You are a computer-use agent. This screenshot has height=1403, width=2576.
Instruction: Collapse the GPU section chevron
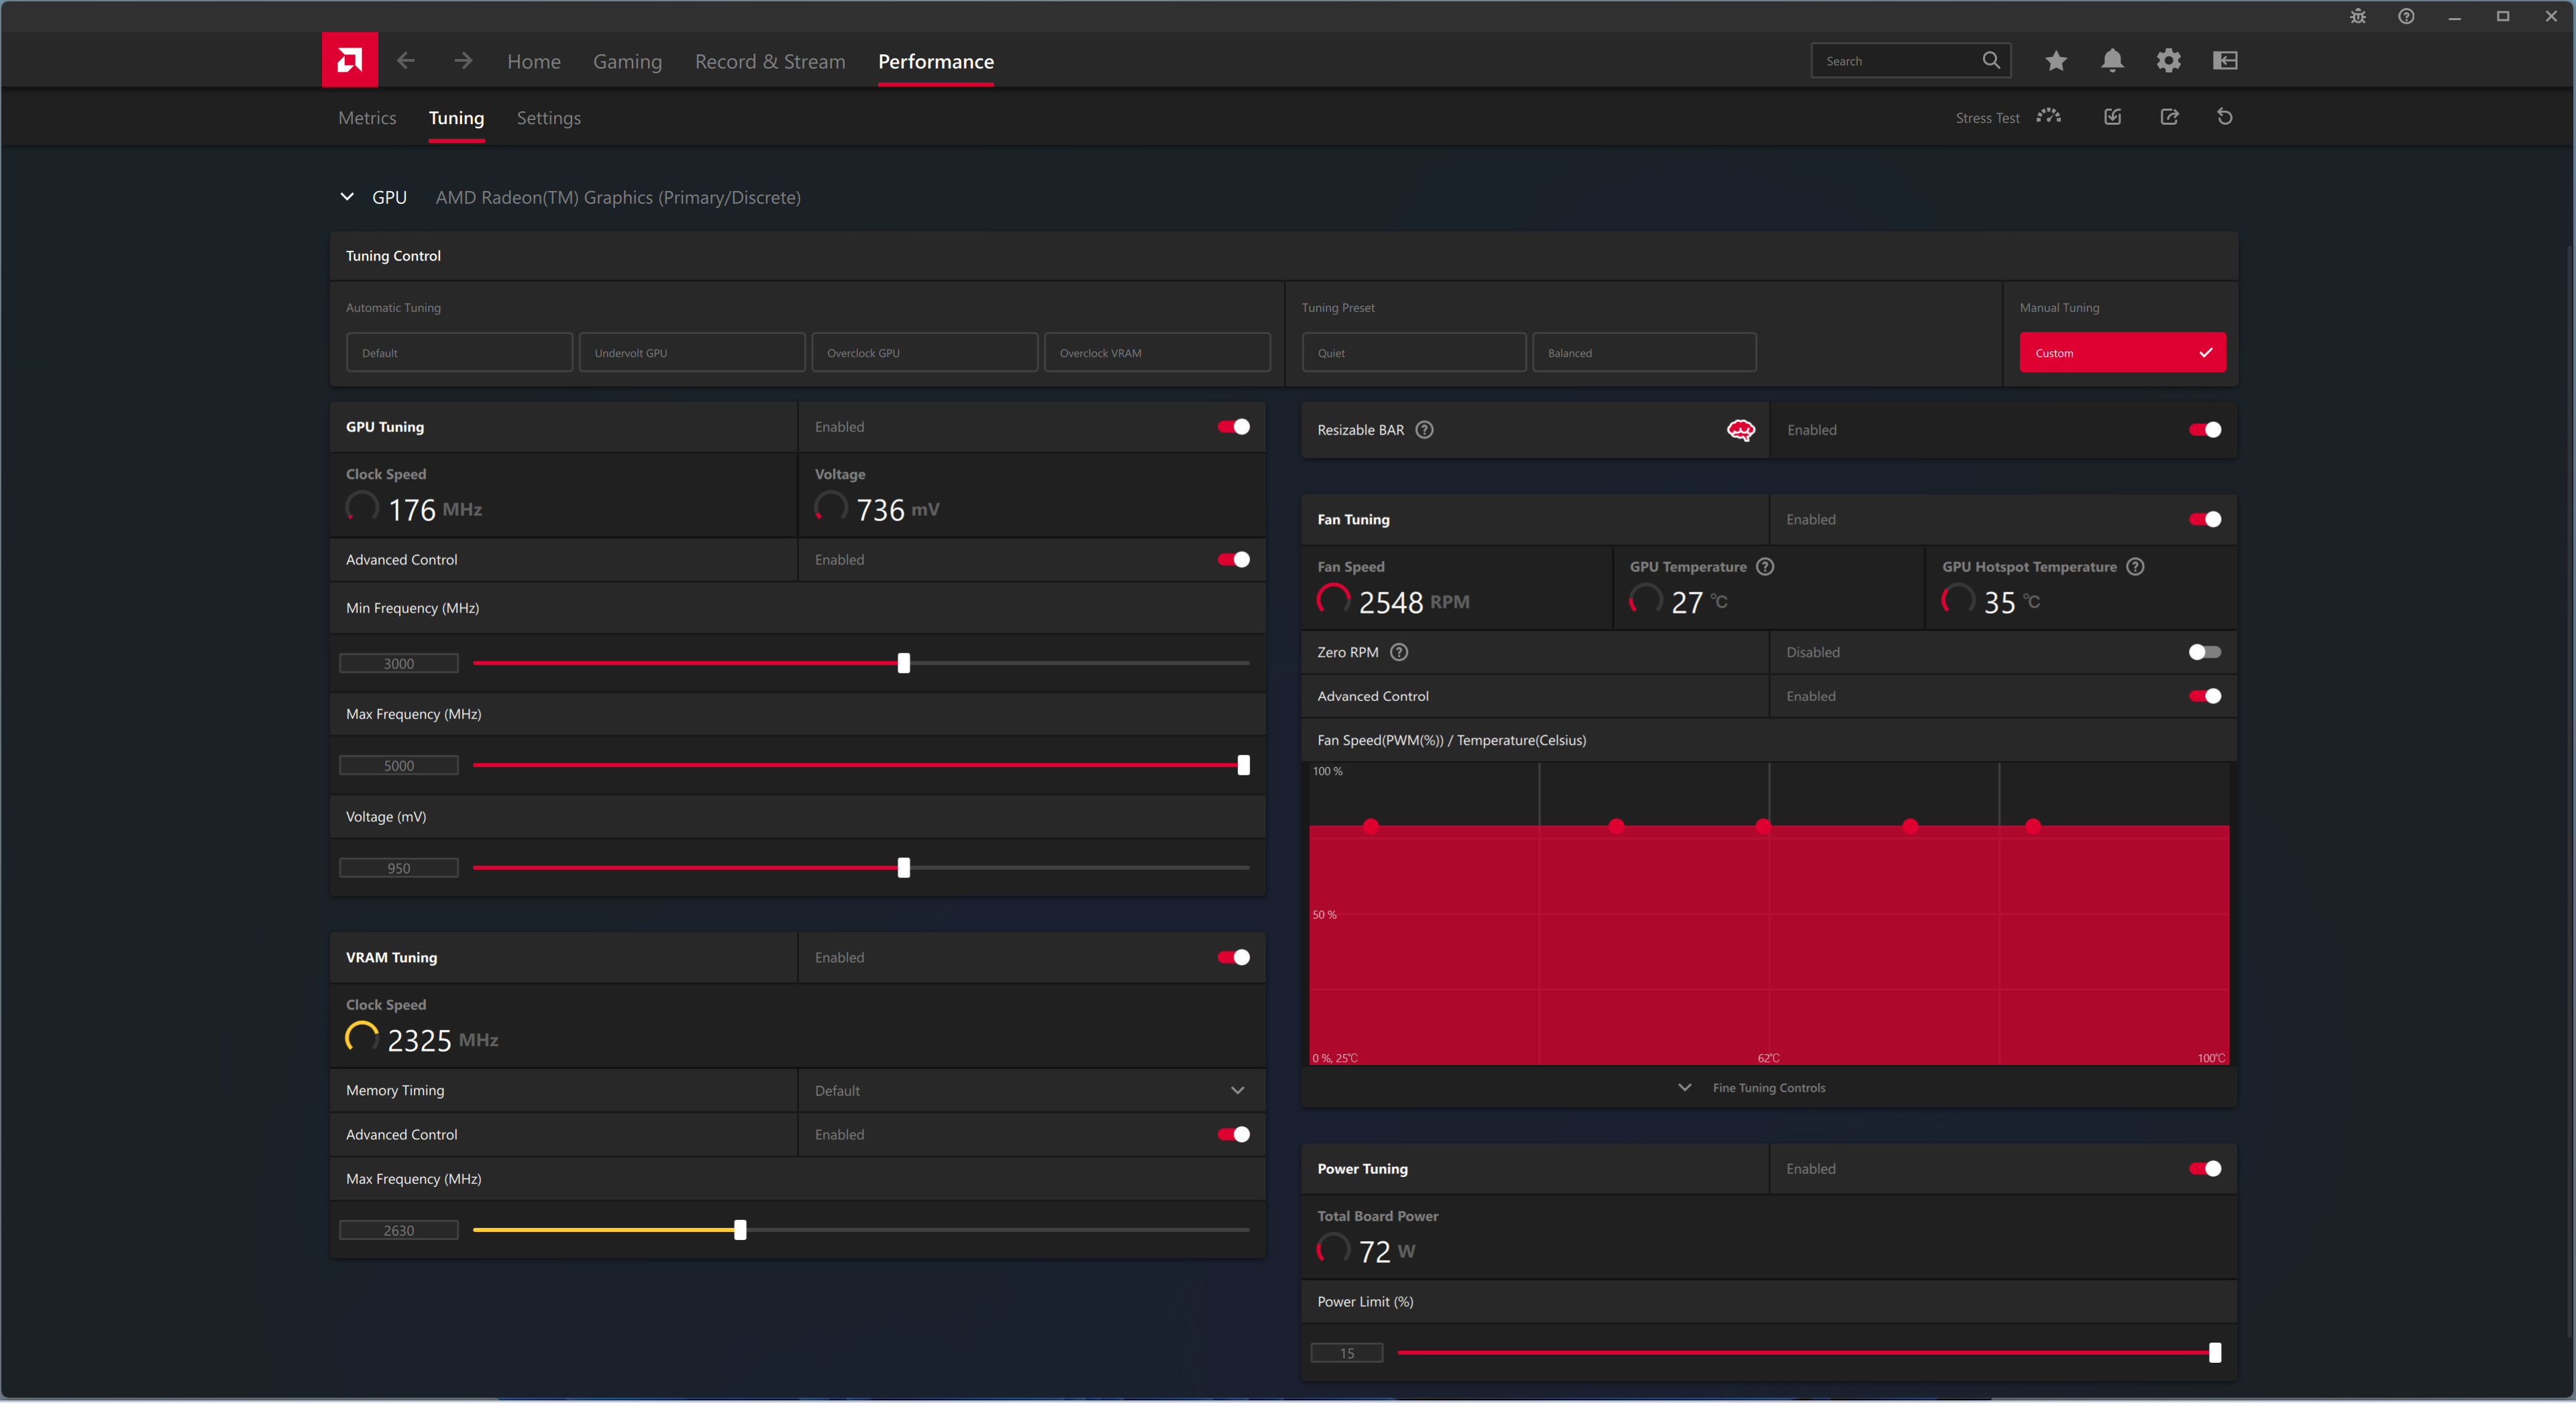point(347,197)
